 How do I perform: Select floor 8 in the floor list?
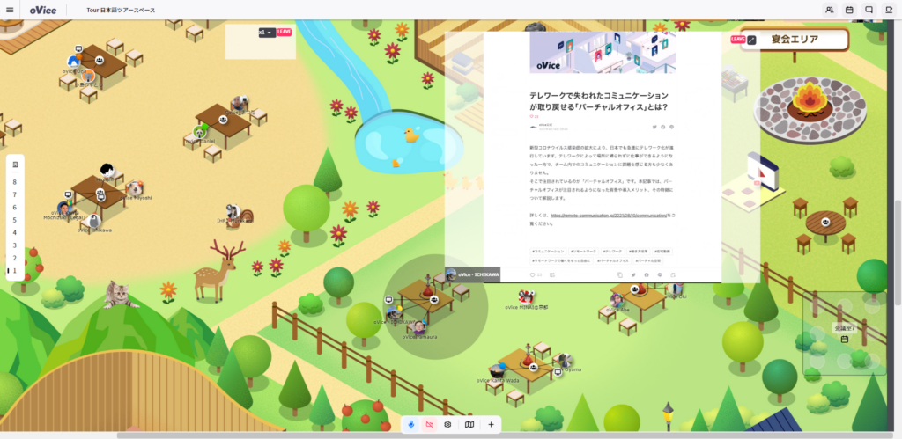pos(15,182)
